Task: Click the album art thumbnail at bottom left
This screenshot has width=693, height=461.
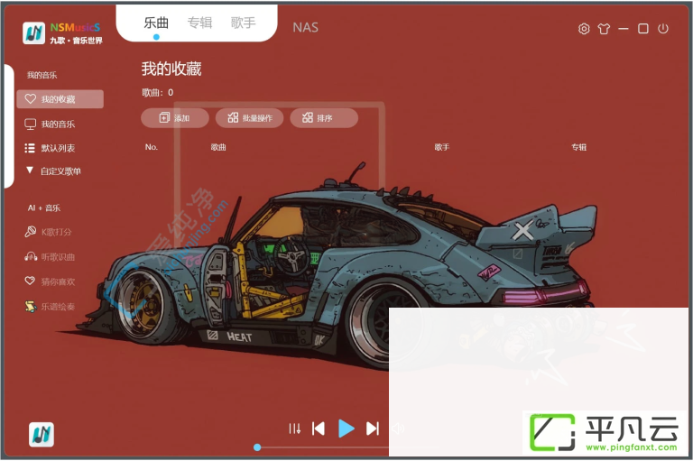Action: (42, 435)
